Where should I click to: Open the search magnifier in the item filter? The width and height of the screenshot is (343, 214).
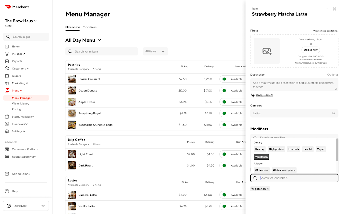70,51
